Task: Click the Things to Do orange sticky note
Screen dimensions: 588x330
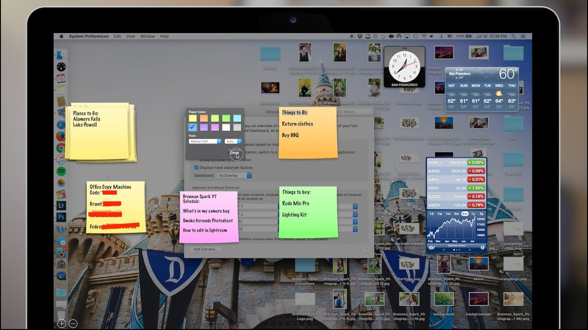Action: 308,133
